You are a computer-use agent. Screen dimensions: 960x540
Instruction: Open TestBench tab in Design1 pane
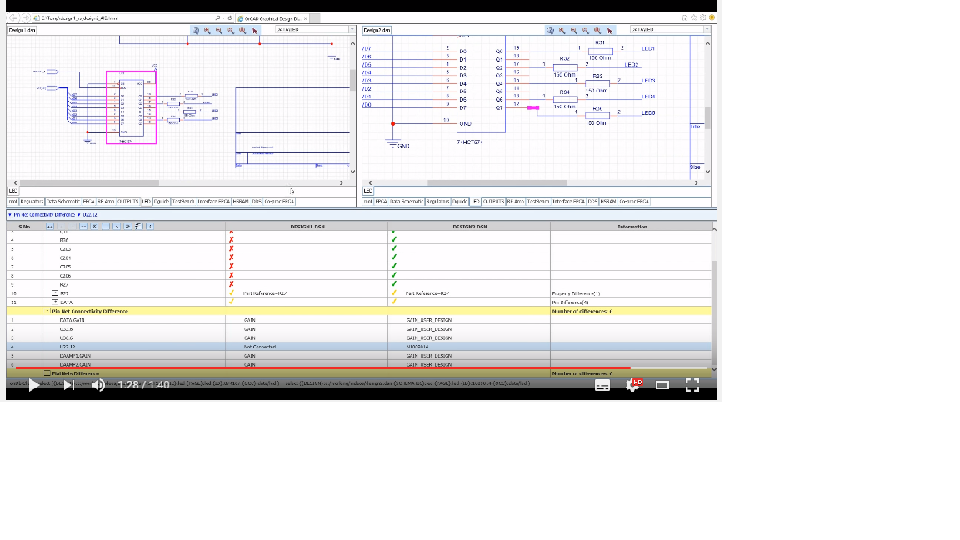click(x=183, y=202)
